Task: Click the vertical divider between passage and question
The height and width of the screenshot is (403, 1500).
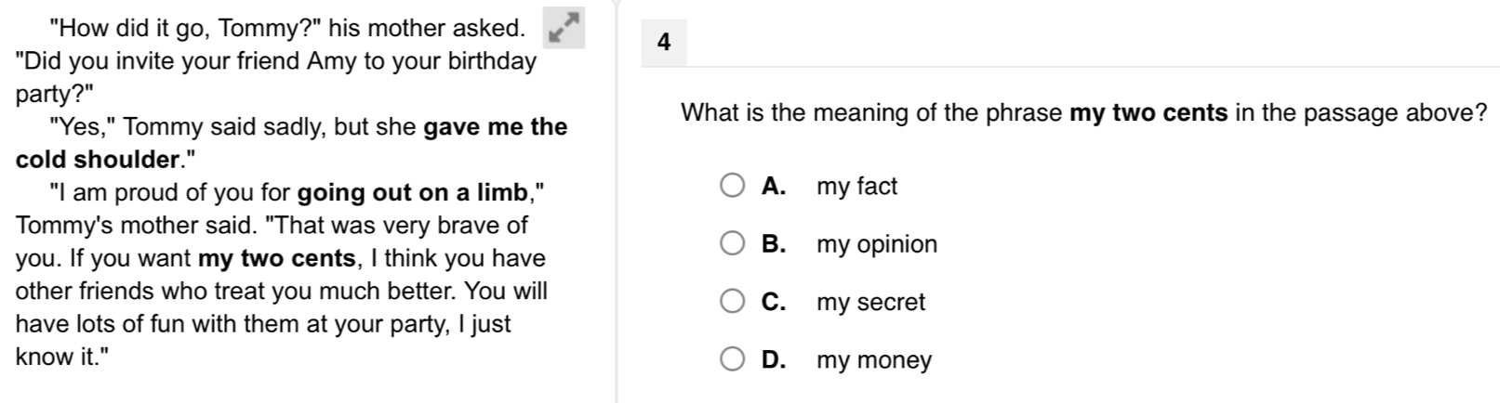Action: point(616,201)
